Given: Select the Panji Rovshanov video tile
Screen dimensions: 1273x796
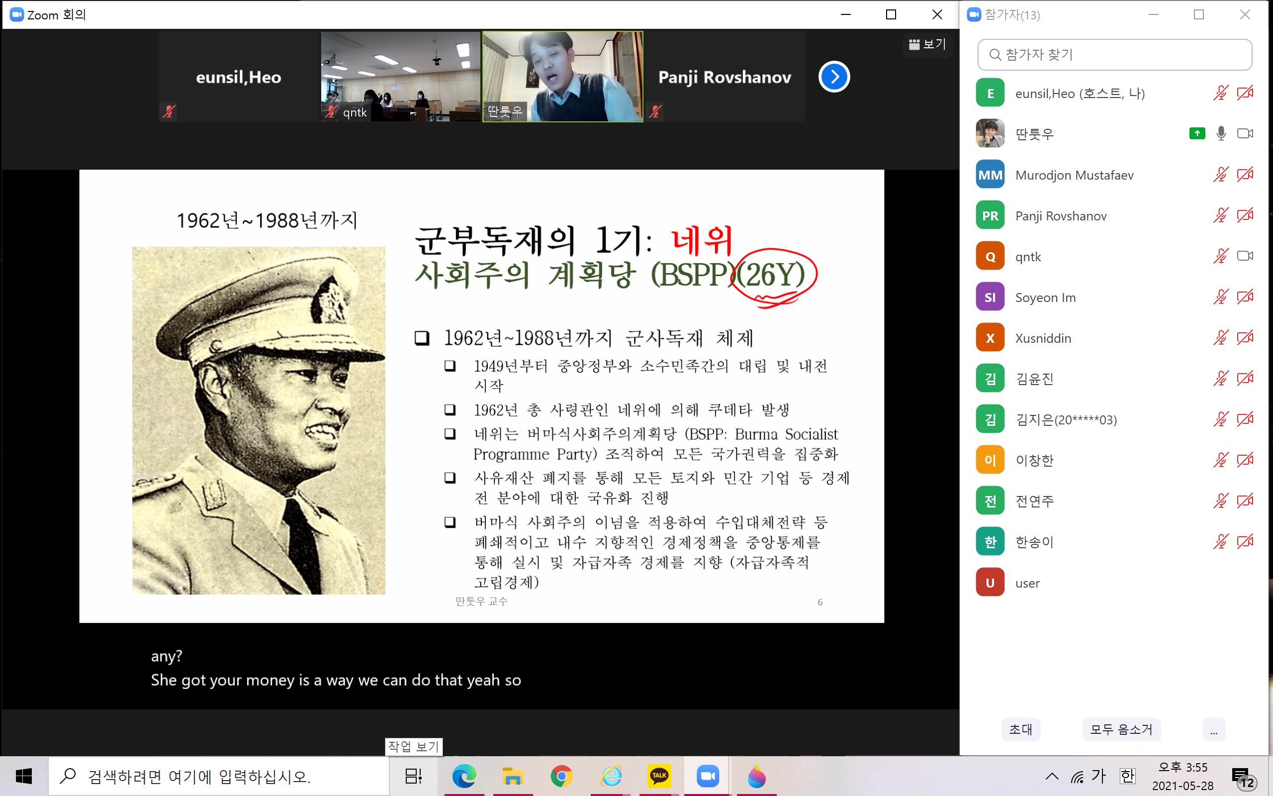Looking at the screenshot, I should pos(725,77).
